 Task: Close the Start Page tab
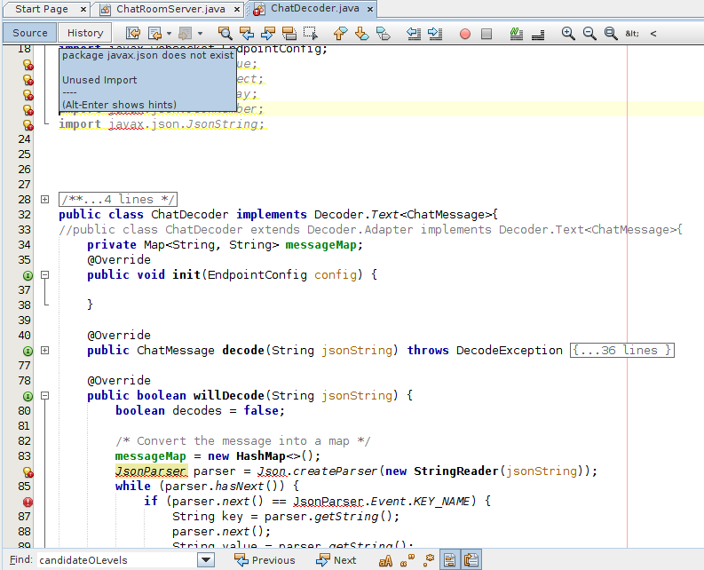pos(83,10)
